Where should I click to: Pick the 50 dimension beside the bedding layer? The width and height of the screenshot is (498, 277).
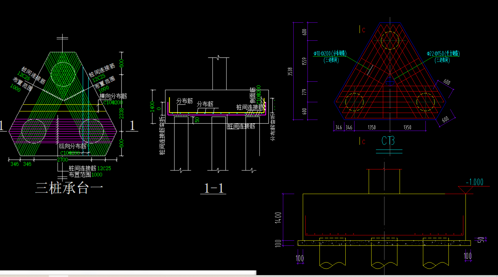point(481,240)
